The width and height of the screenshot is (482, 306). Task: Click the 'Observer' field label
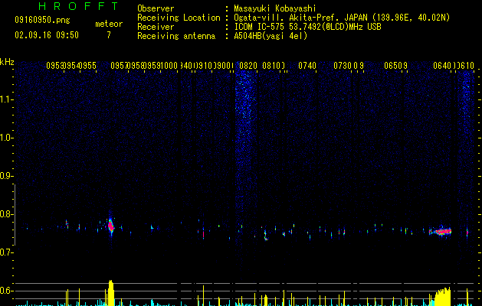156,8
